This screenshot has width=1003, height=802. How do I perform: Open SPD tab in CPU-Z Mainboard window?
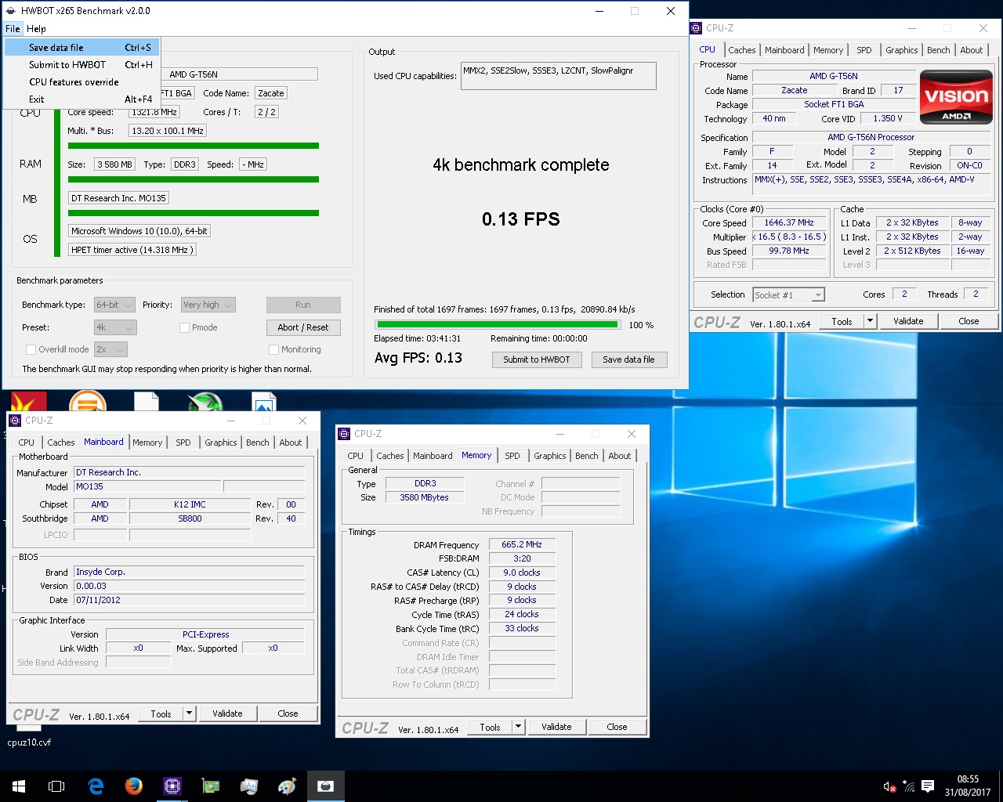coord(183,443)
